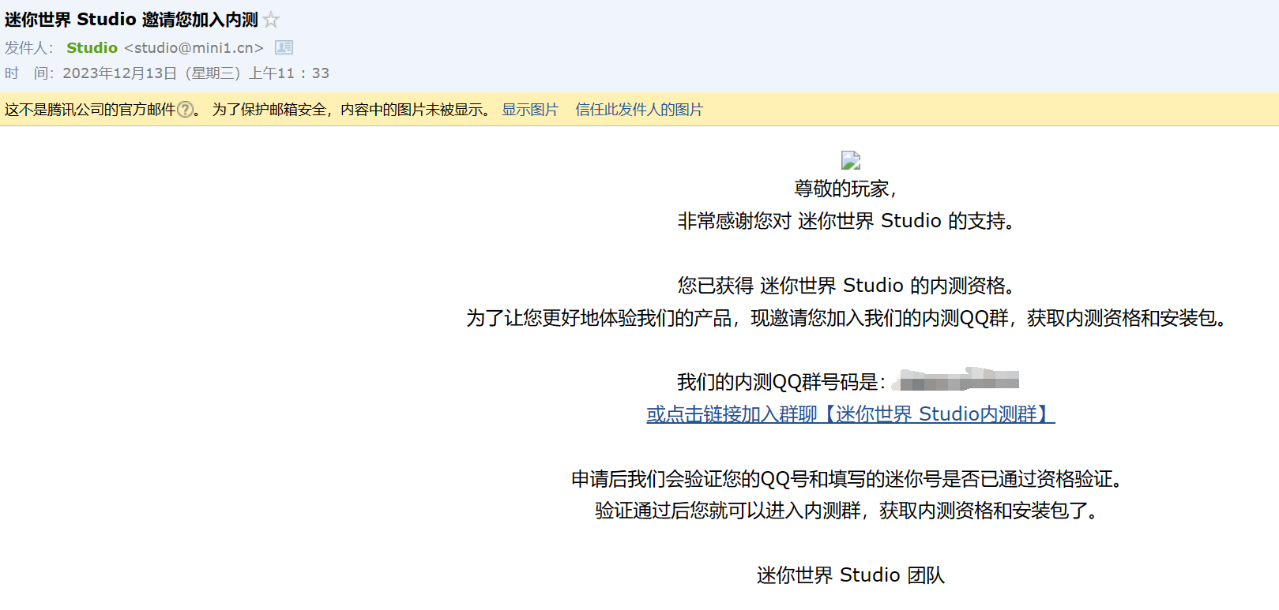Viewport: 1279px width, 610px height.
Task: Star this email using the star icon
Action: point(271,20)
